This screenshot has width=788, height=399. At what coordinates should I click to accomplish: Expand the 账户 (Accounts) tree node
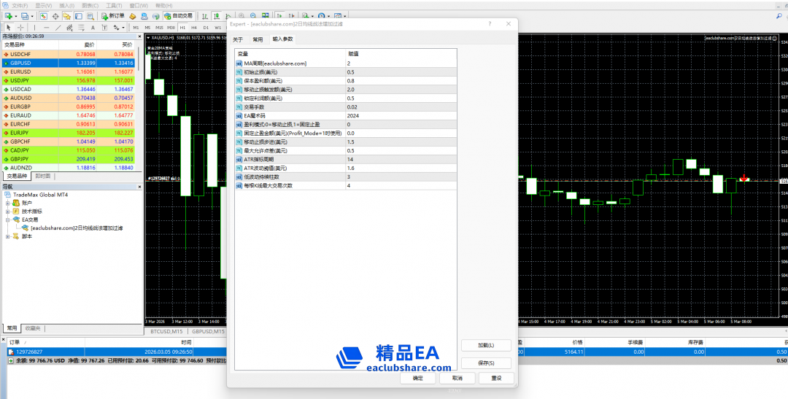[7, 203]
